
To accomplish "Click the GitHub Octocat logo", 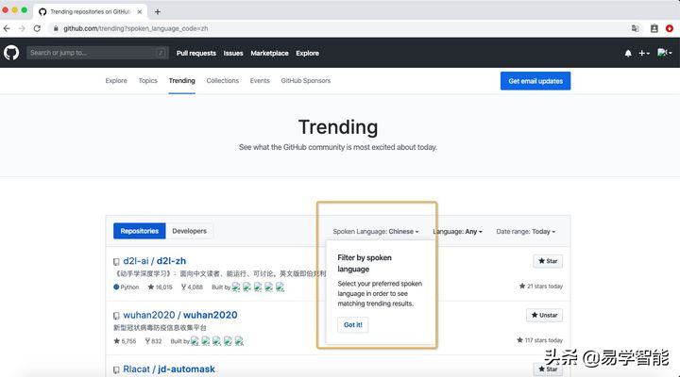I will tap(11, 53).
